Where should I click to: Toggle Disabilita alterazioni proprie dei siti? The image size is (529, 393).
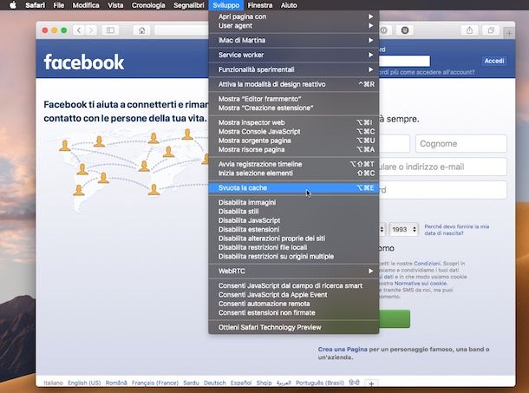click(294, 239)
